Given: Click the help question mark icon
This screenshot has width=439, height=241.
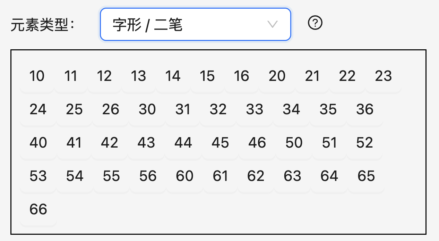Looking at the screenshot, I should tap(315, 24).
